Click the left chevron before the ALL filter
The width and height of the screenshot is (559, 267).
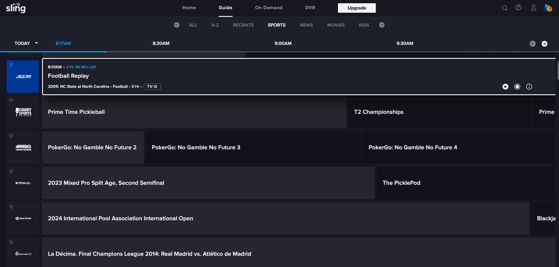pyautogui.click(x=177, y=25)
